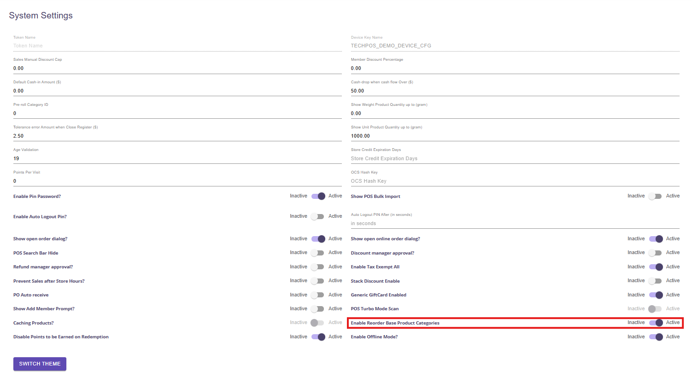Click the "POS Turbo Mode Scan" label

[375, 309]
